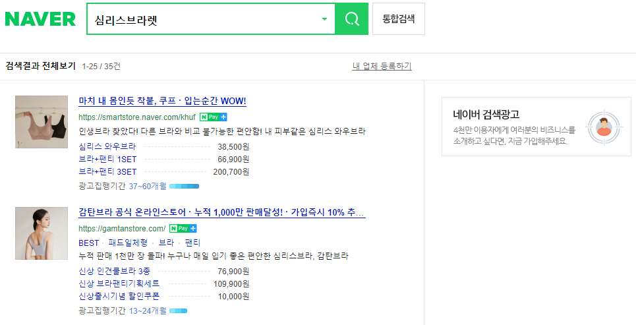Image resolution: width=636 pixels, height=325 pixels.
Task: Open the 신상 브라팬티기획세트 price link
Action: click(119, 283)
